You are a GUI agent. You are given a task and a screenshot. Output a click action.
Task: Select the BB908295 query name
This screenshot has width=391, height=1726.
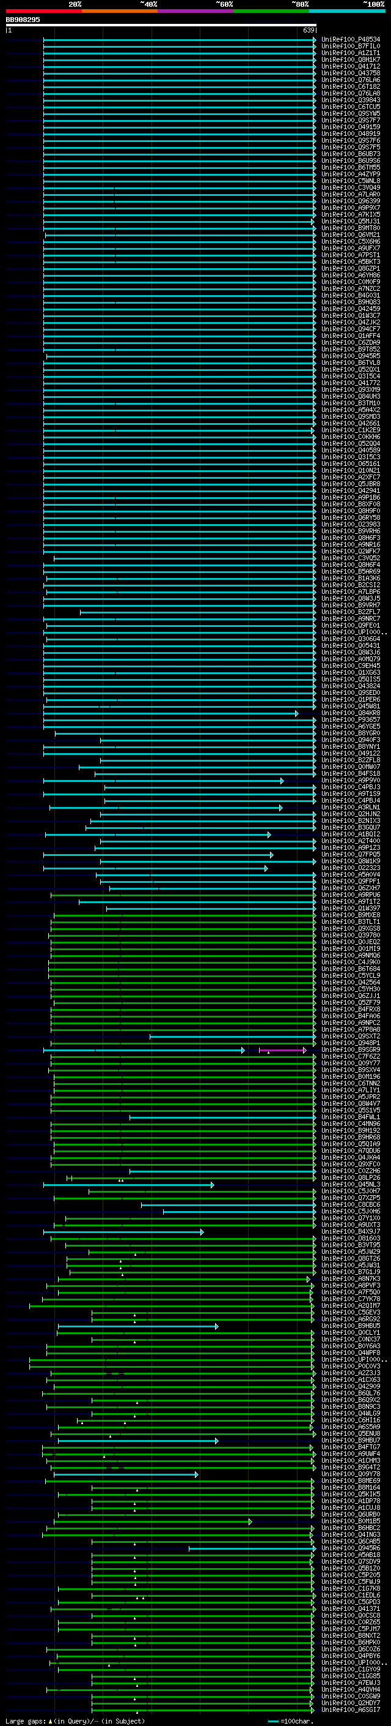23,20
